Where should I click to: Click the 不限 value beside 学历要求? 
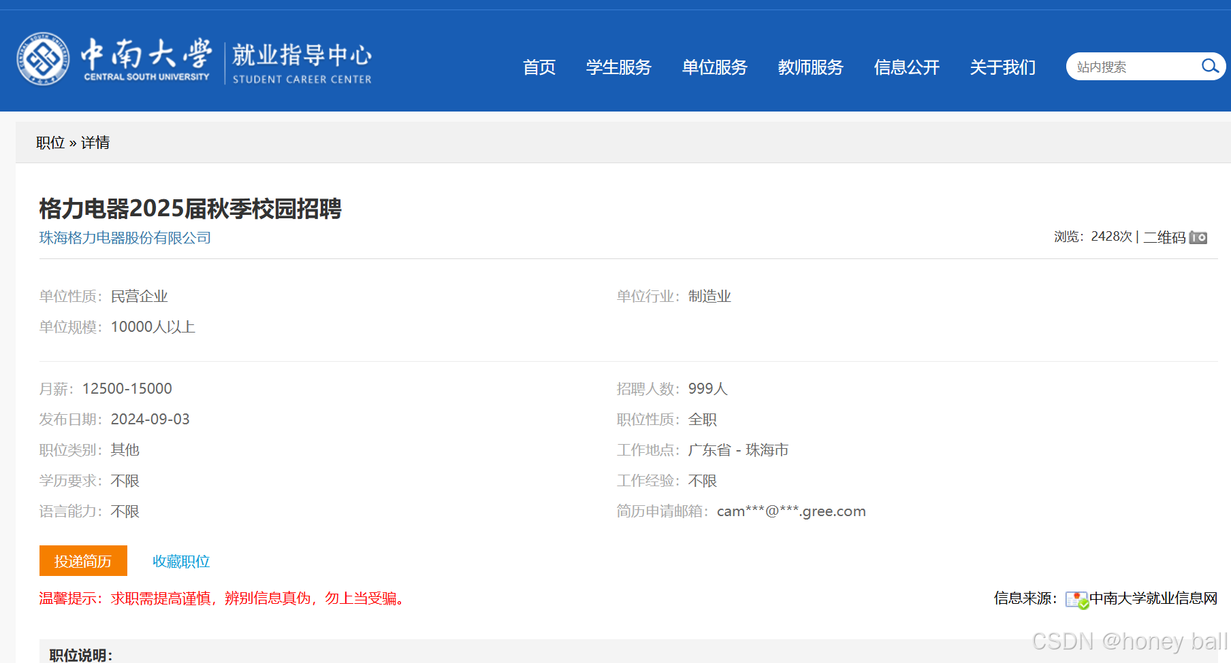tap(125, 481)
